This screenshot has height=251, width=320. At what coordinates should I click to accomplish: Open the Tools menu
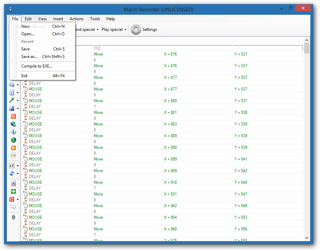tap(95, 19)
